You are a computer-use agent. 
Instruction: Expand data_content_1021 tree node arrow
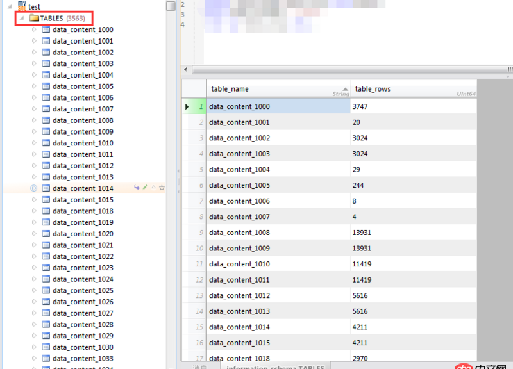[x=34, y=245]
